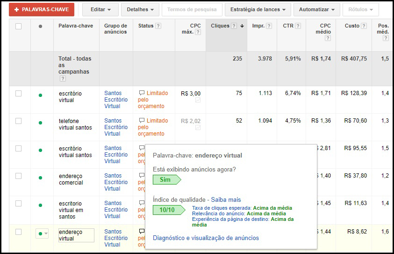394x254 pixels.
Task: Open Santos Escritório Virtual link in escritório virtual row
Action: point(116,99)
